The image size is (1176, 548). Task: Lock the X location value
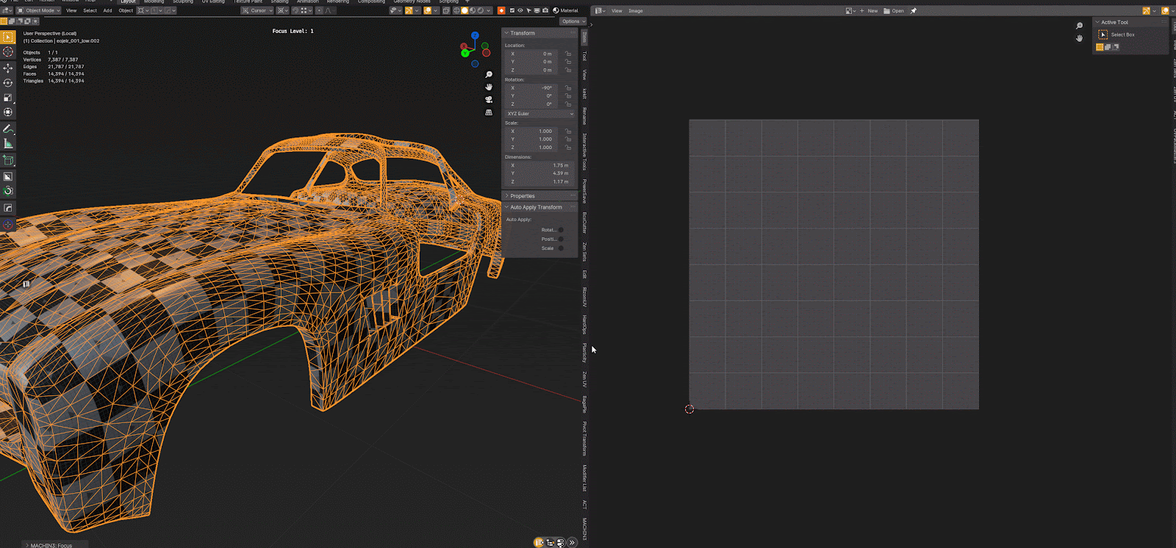tap(567, 54)
